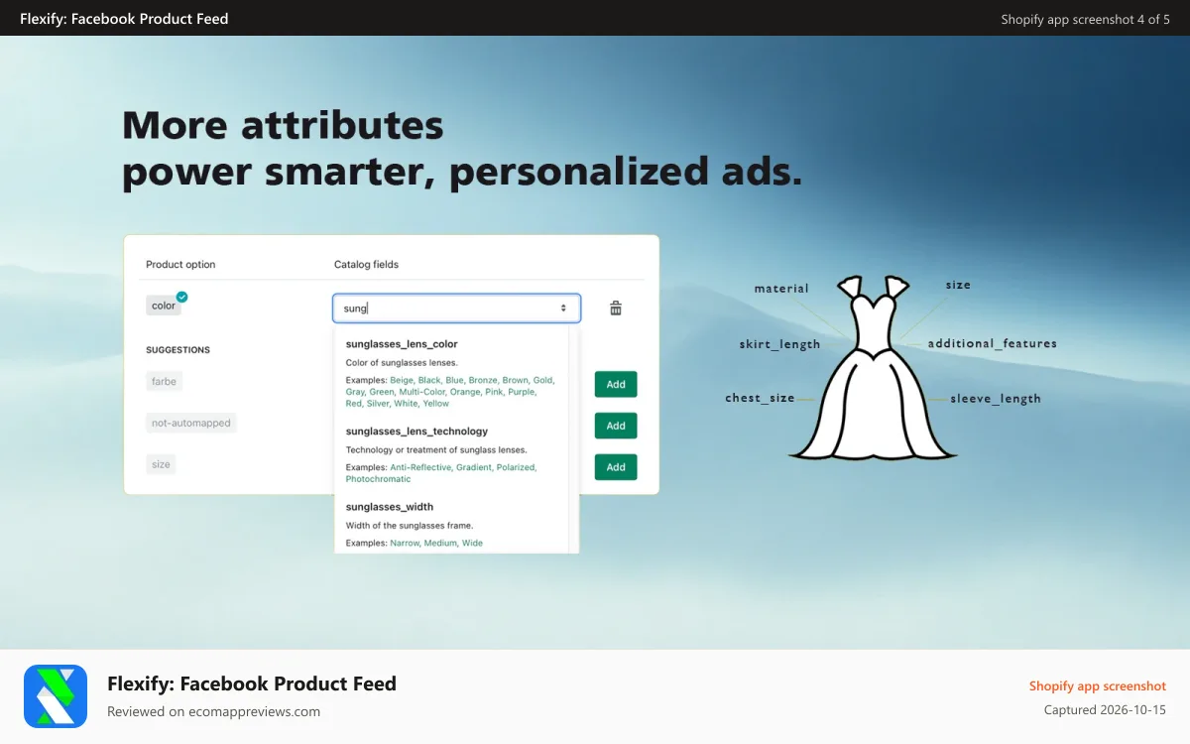Click Width of the sunglasses frame description
The width and height of the screenshot is (1190, 744).
click(x=410, y=526)
